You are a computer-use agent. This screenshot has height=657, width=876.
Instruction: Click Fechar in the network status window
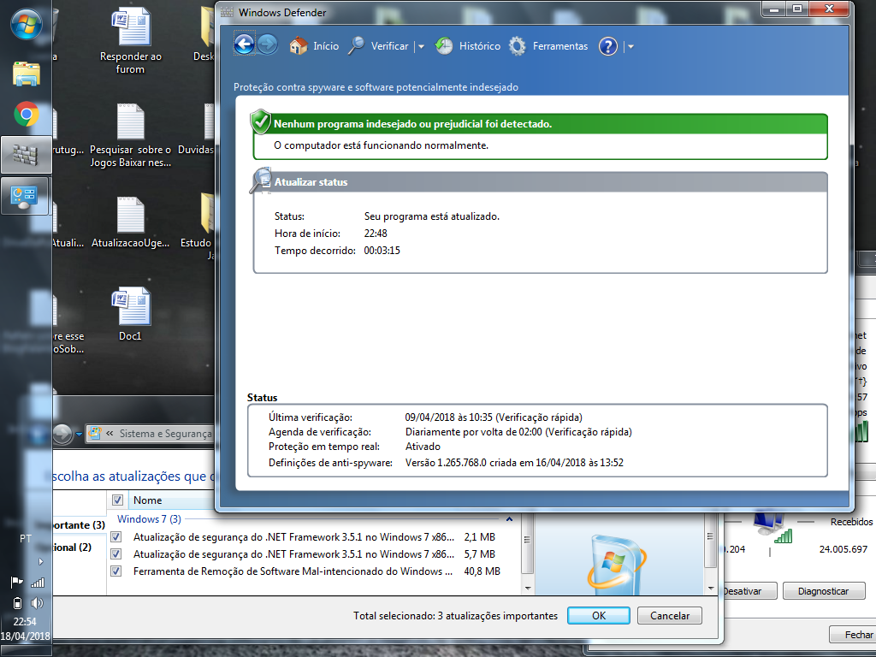click(x=853, y=635)
